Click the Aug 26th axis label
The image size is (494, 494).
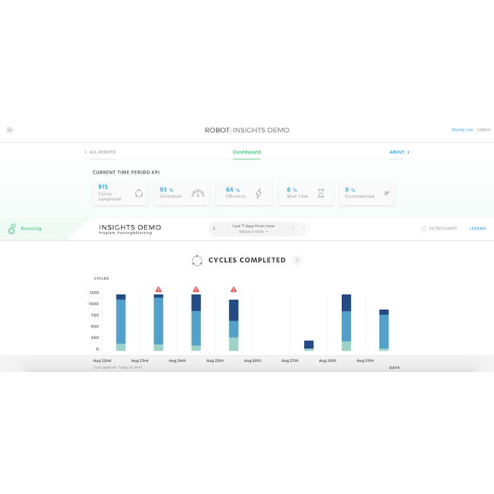pos(252,360)
